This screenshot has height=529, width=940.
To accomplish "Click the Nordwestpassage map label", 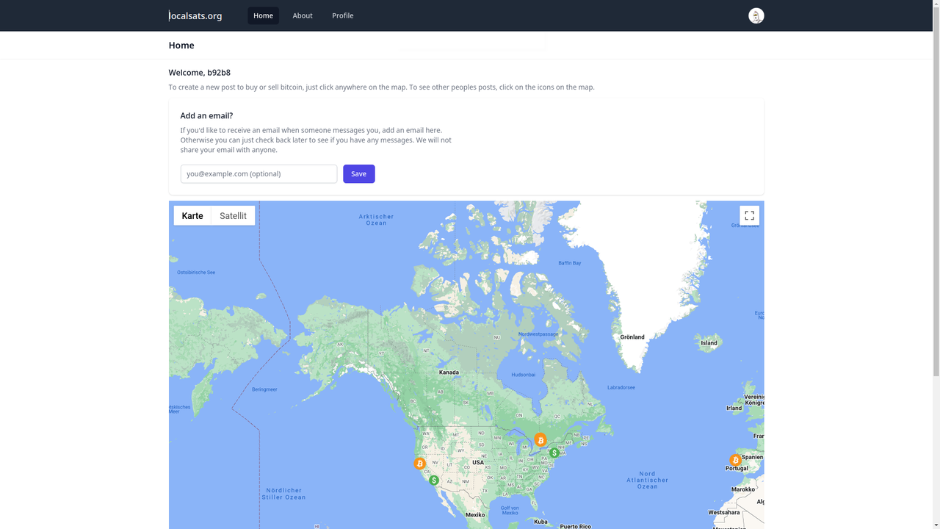I will (538, 334).
